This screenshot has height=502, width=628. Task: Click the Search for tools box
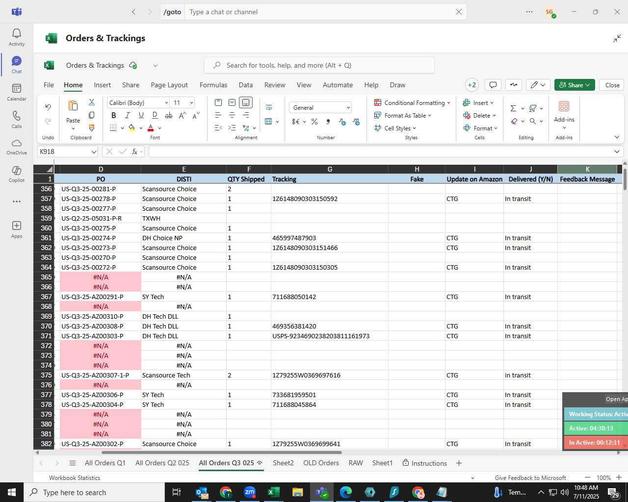[x=319, y=65]
